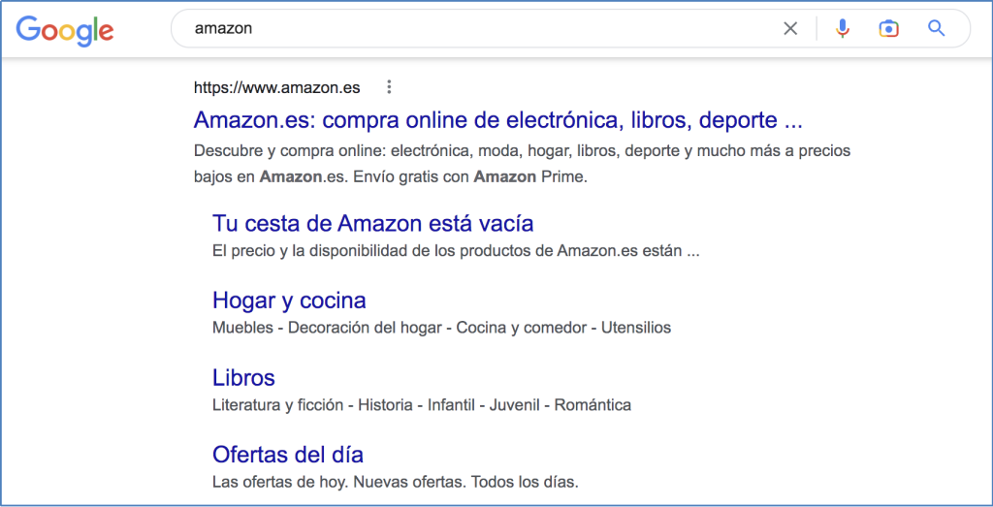Image resolution: width=993 pixels, height=507 pixels.
Task: Click the Descubre y compra online description text
Action: click(522, 164)
